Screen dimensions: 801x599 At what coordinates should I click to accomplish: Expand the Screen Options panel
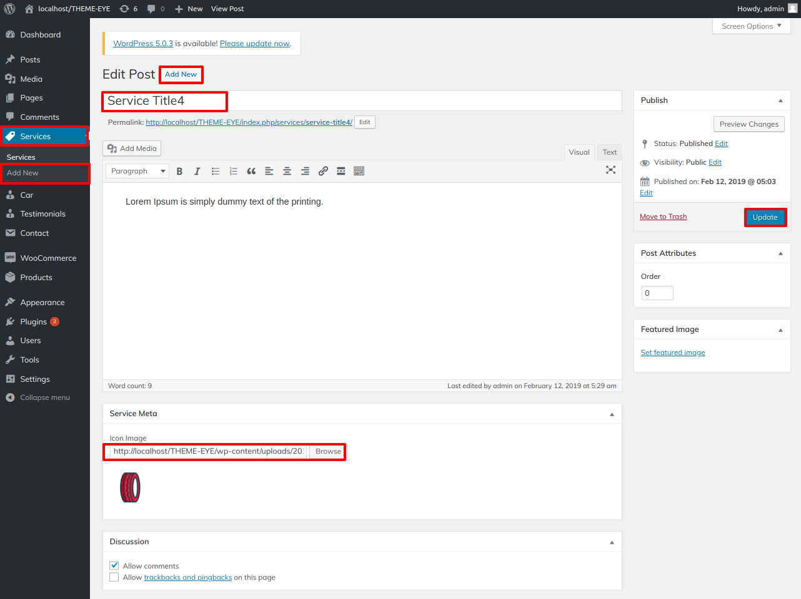pos(751,26)
